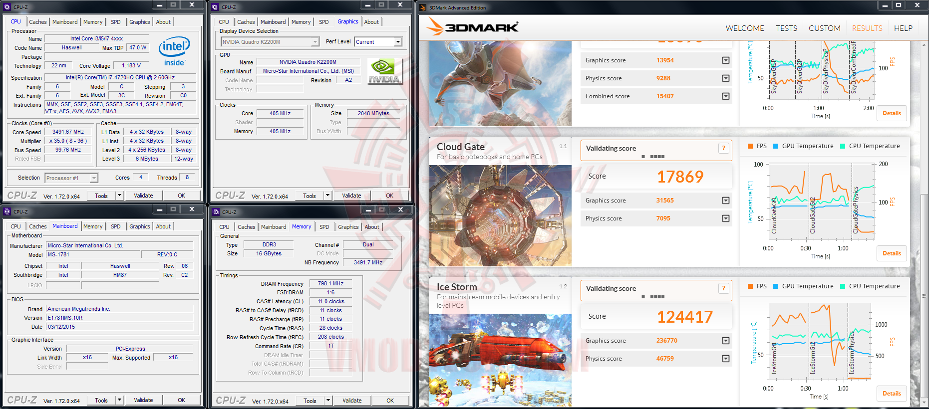929x409 pixels.
Task: Open the HELP section in 3DMark
Action: pyautogui.click(x=903, y=28)
